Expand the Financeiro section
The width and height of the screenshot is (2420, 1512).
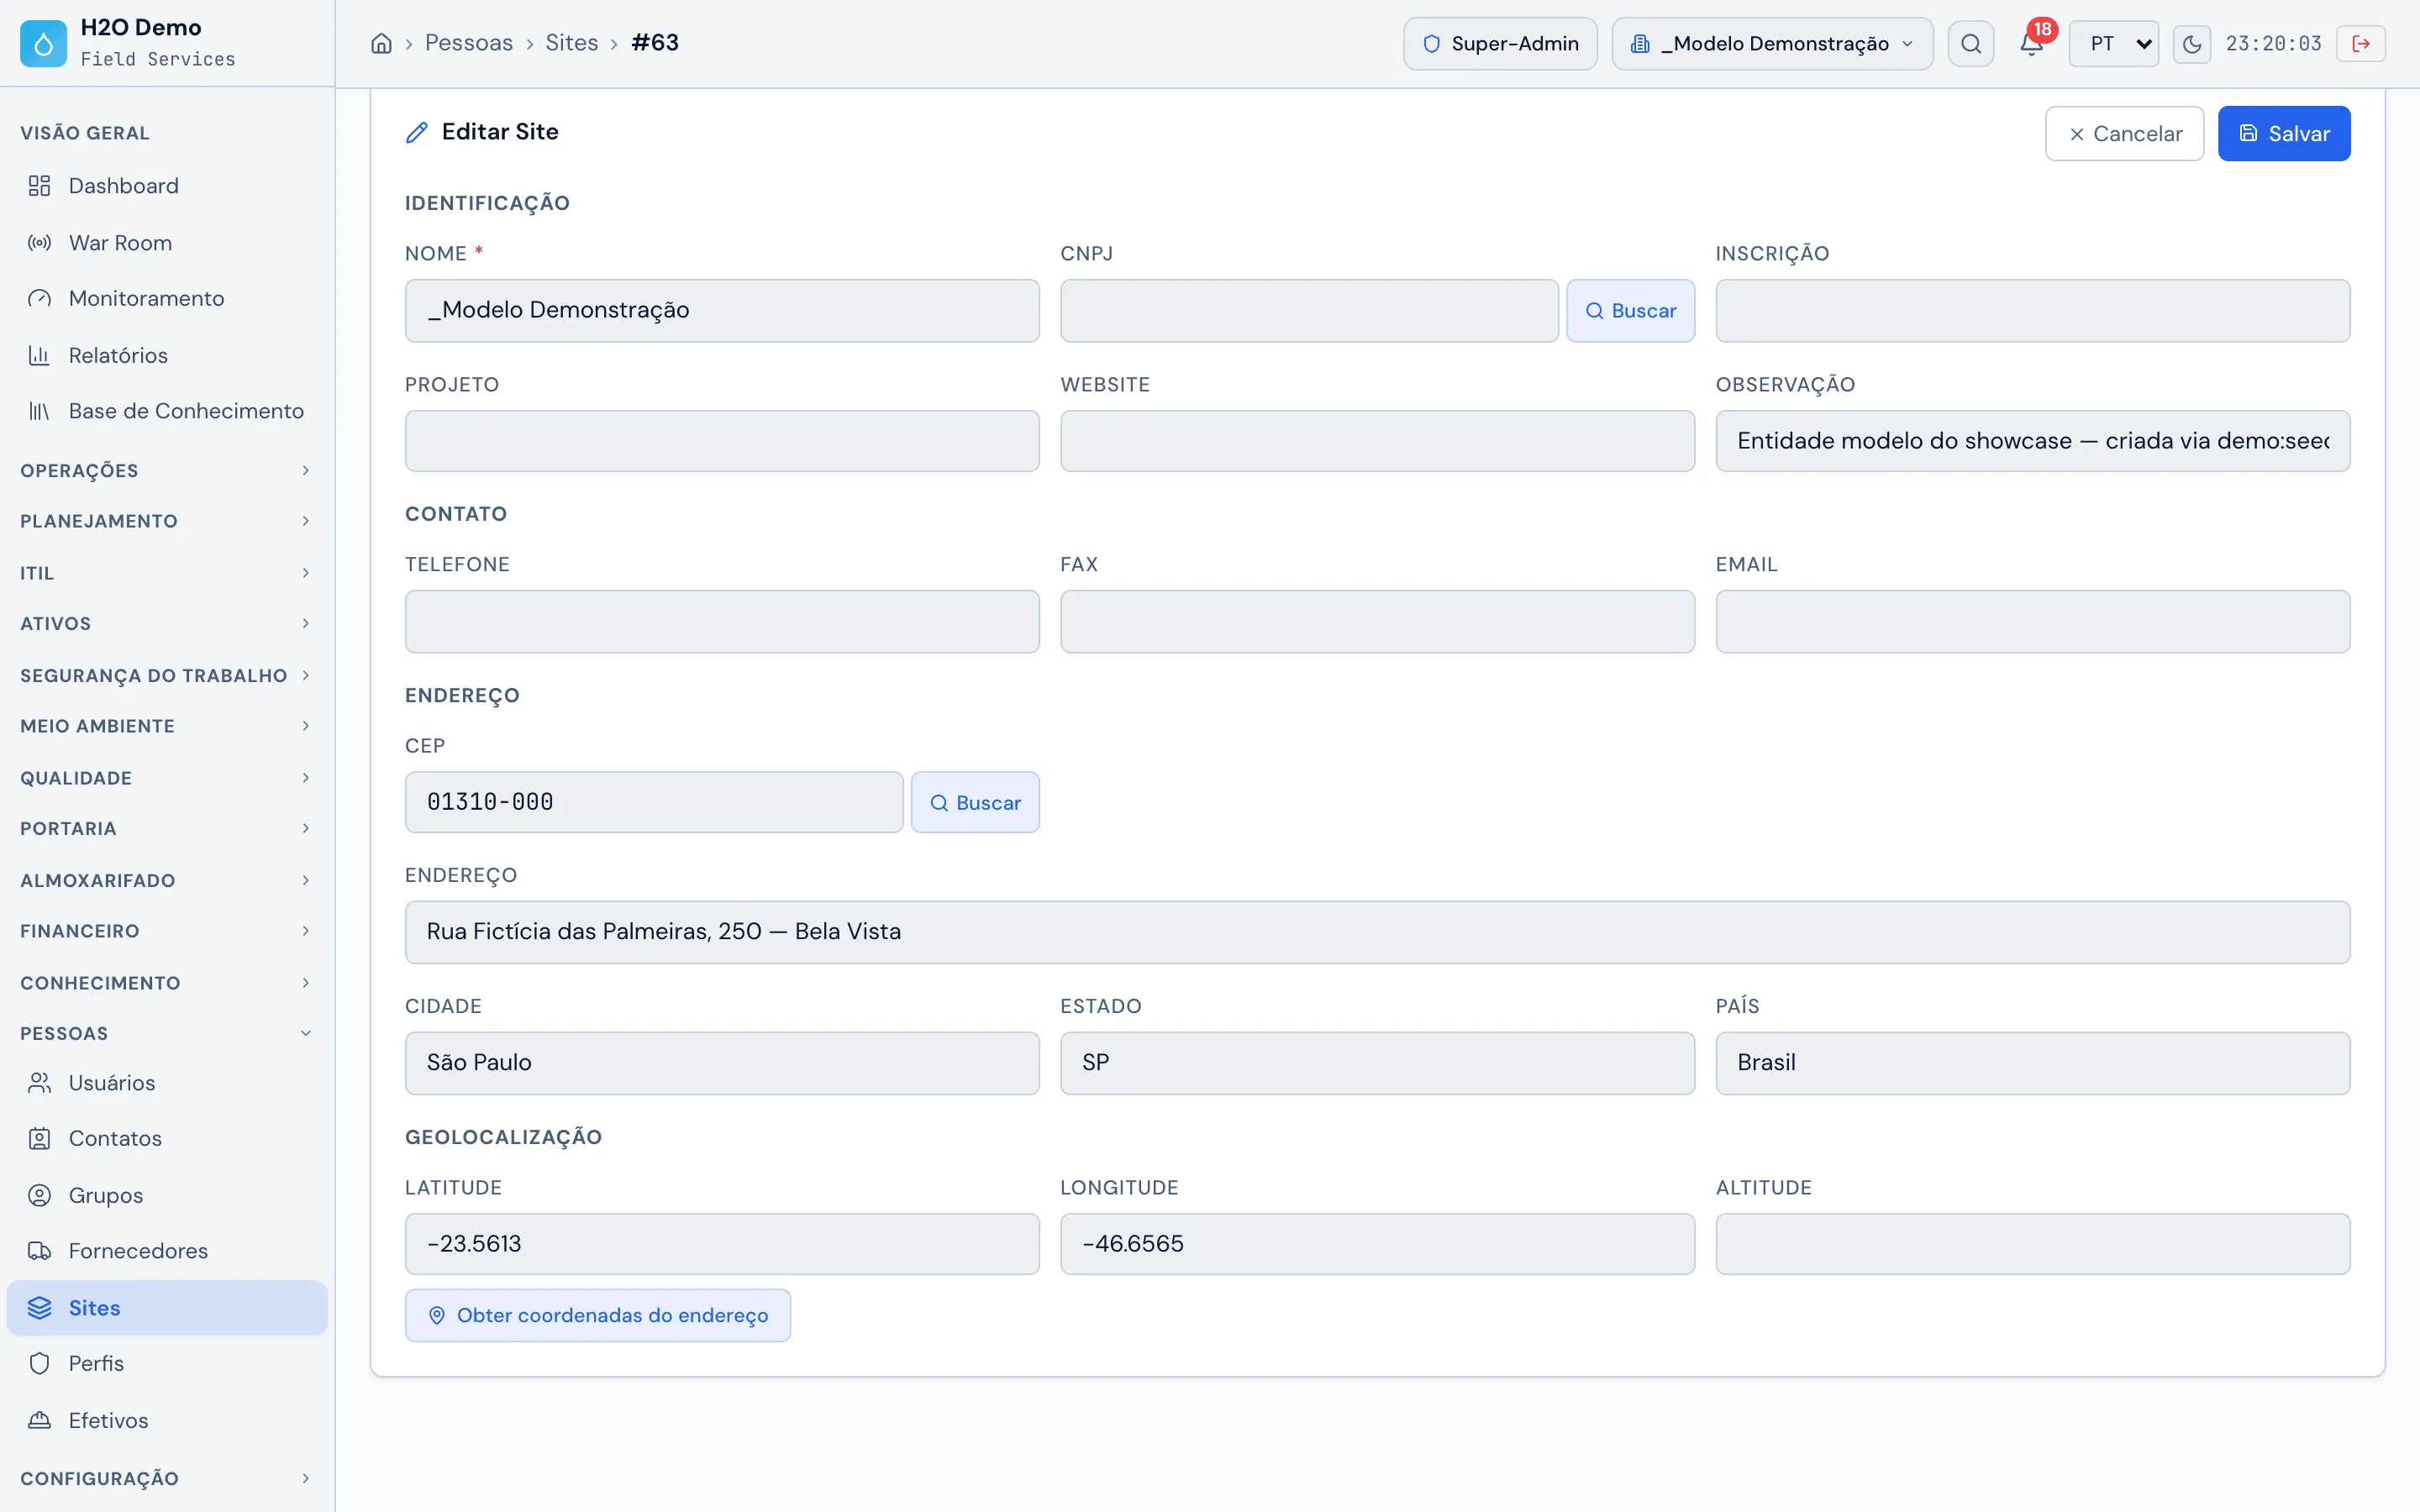click(167, 931)
